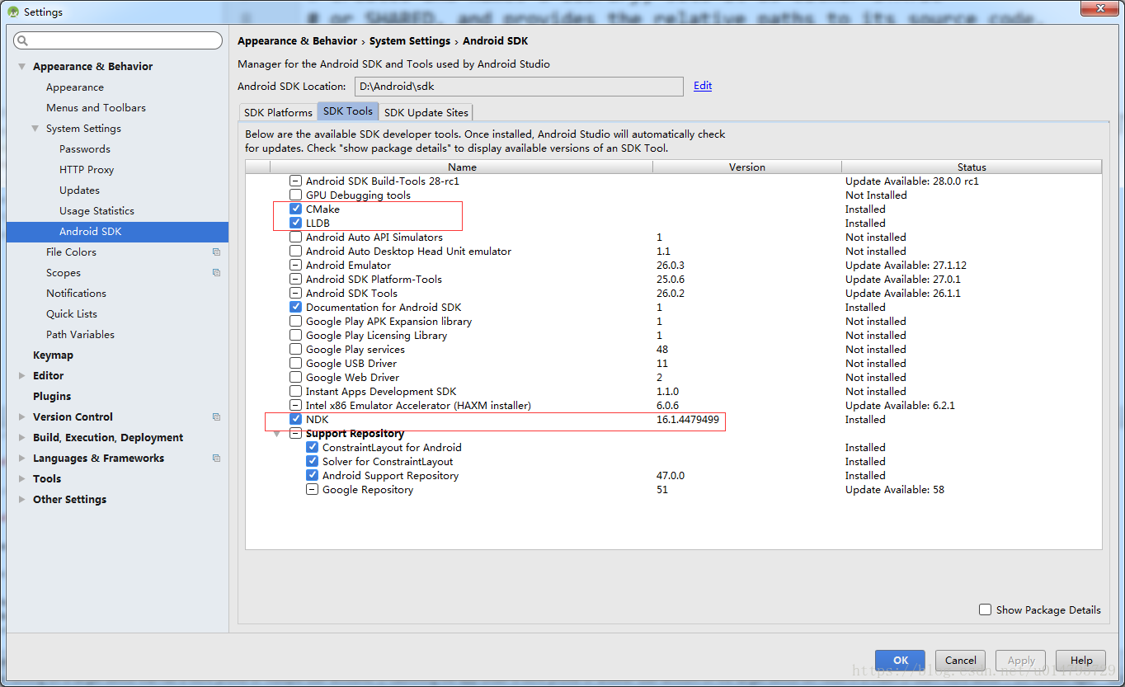
Task: Uncheck the LLDB checkbox
Action: pyautogui.click(x=295, y=224)
